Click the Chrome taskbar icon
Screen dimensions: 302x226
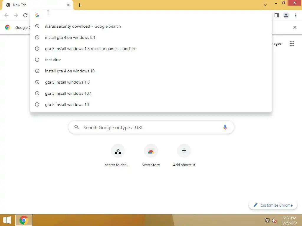pos(24,220)
